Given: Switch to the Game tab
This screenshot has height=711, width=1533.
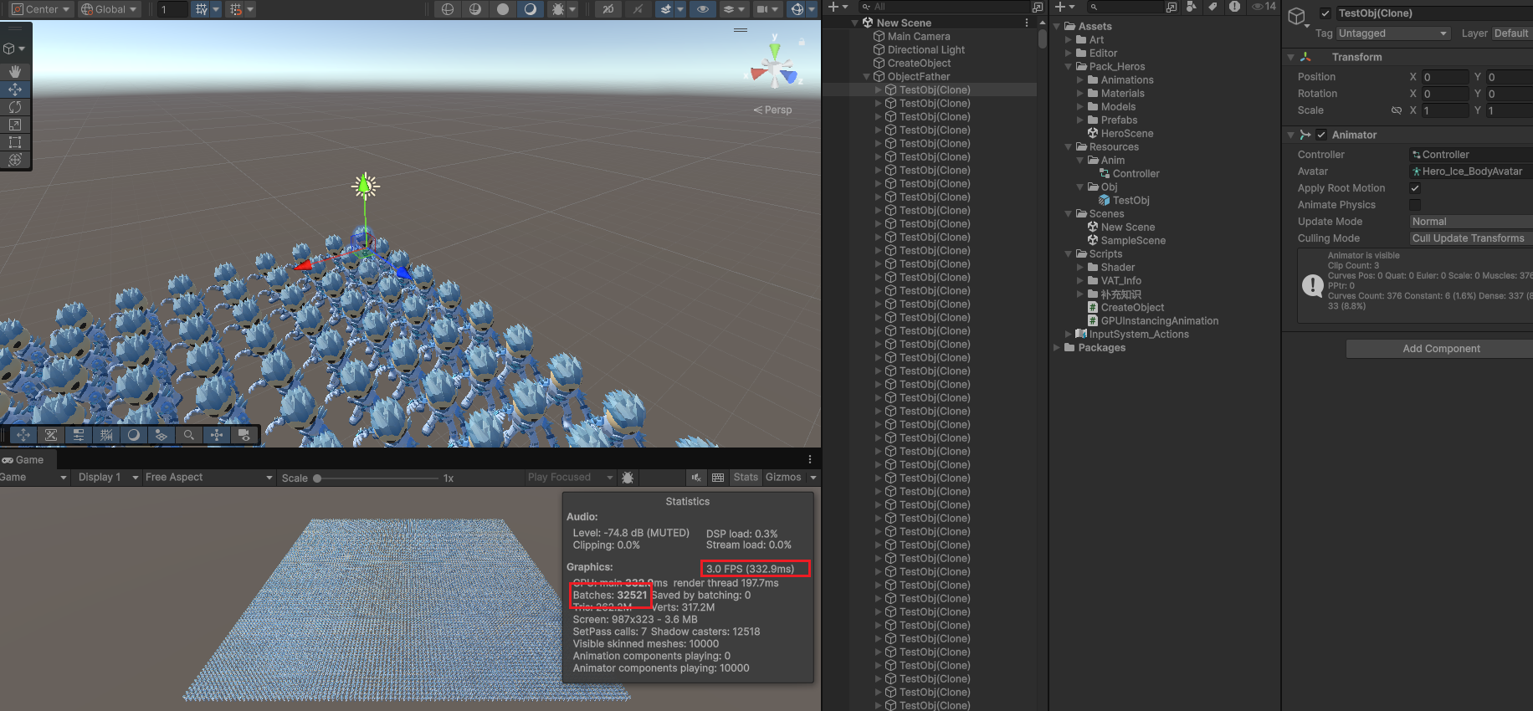Looking at the screenshot, I should (23, 460).
